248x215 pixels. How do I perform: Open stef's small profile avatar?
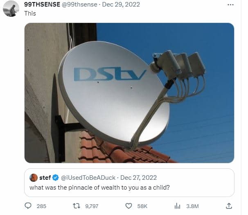pyautogui.click(x=34, y=178)
